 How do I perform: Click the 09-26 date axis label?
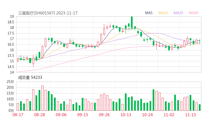coord(104,115)
